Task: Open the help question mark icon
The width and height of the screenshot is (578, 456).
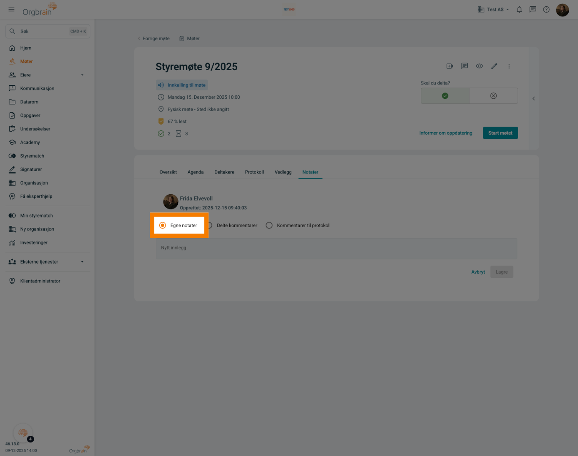Action: tap(546, 9)
